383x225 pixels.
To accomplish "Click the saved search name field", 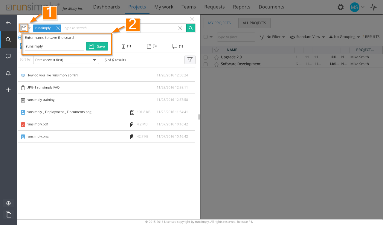I will point(54,46).
